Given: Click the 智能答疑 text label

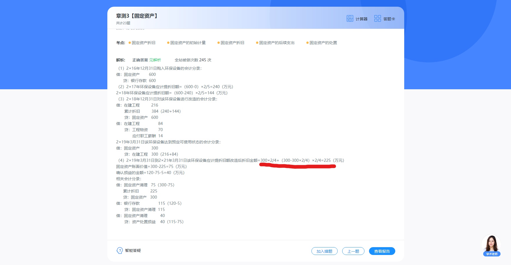Looking at the screenshot, I should click(133, 250).
